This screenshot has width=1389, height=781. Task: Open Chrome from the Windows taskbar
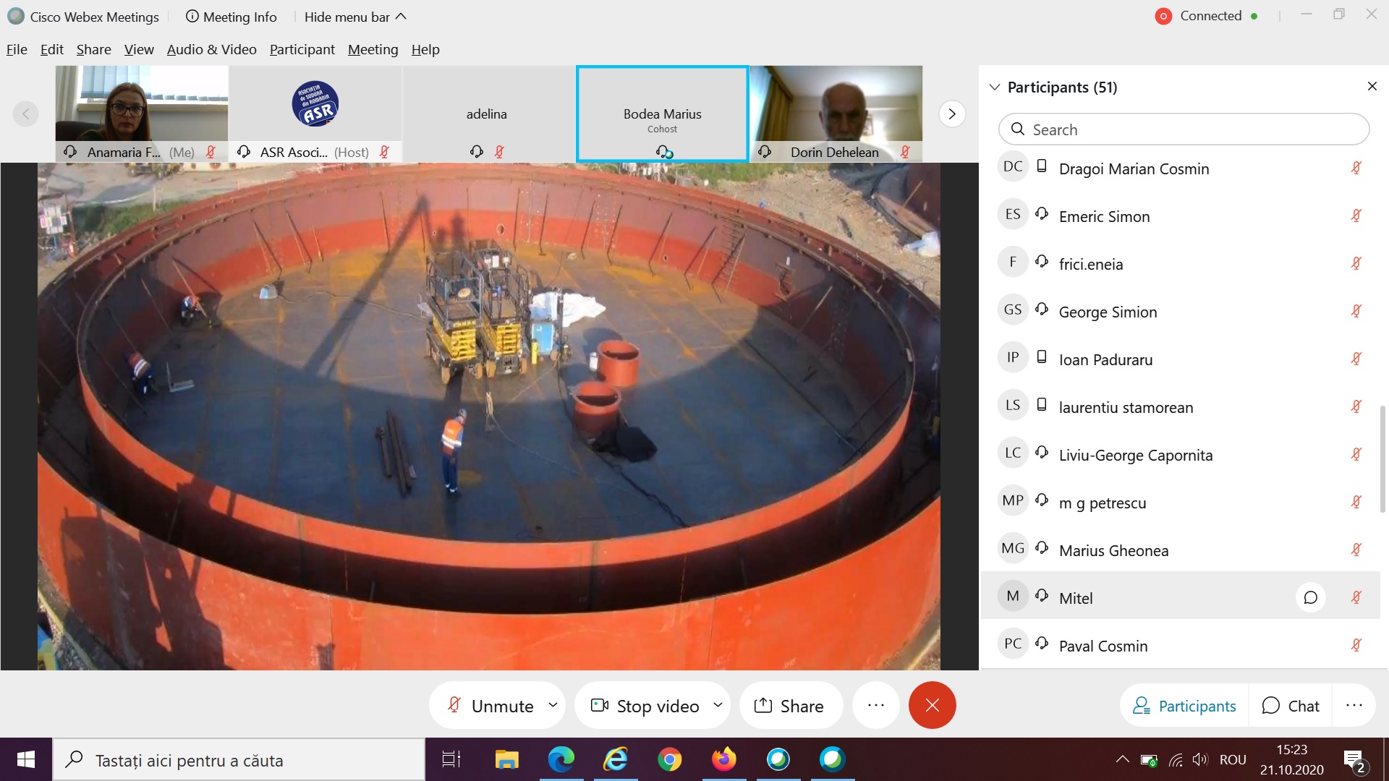669,759
